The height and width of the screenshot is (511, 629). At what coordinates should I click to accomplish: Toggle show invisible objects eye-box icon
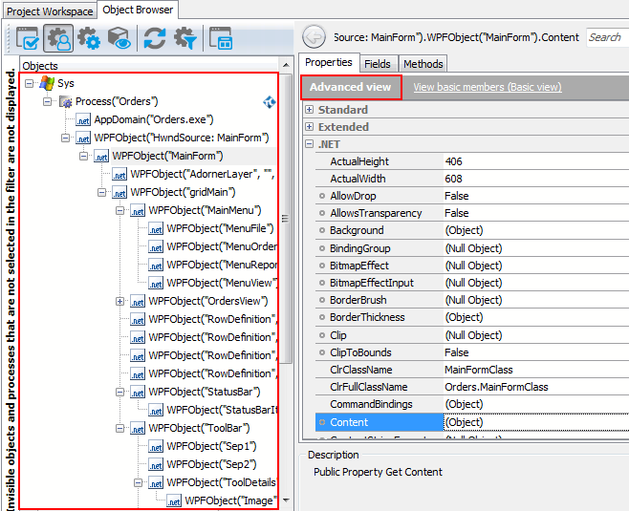[119, 38]
